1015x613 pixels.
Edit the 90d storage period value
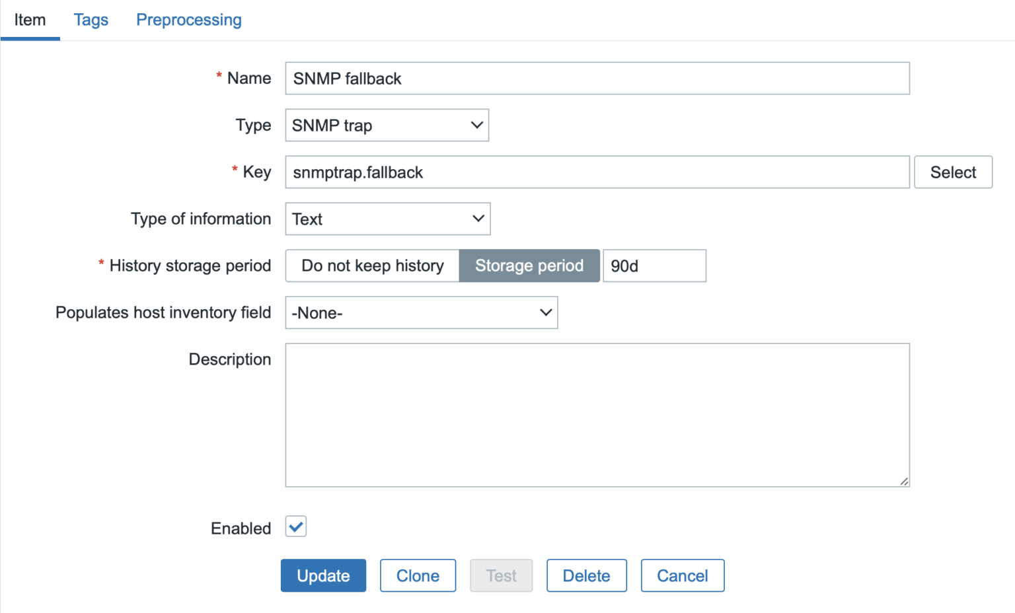tap(654, 266)
